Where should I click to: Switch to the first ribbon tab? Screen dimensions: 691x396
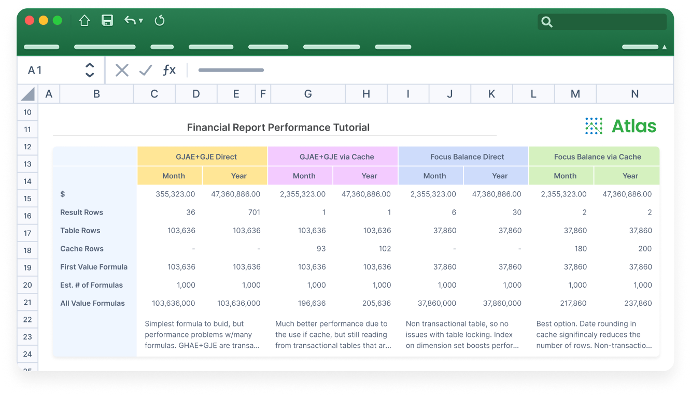pos(41,47)
